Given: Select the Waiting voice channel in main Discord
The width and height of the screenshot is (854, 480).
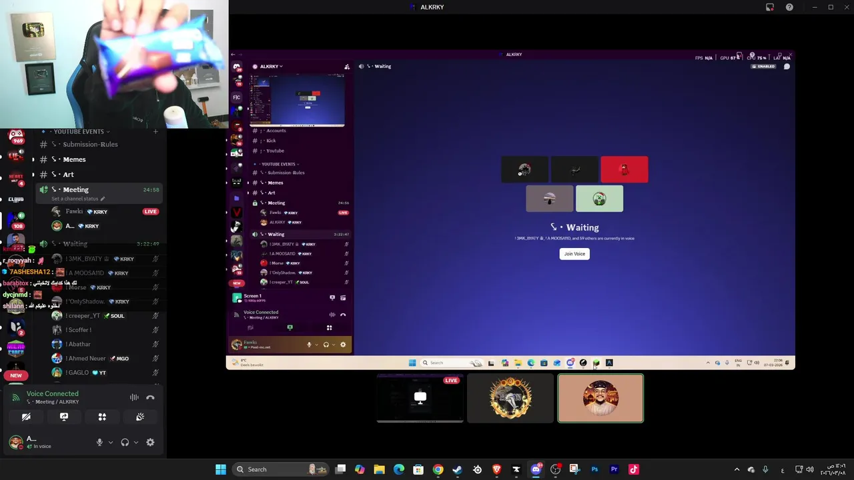Looking at the screenshot, I should point(99,244).
